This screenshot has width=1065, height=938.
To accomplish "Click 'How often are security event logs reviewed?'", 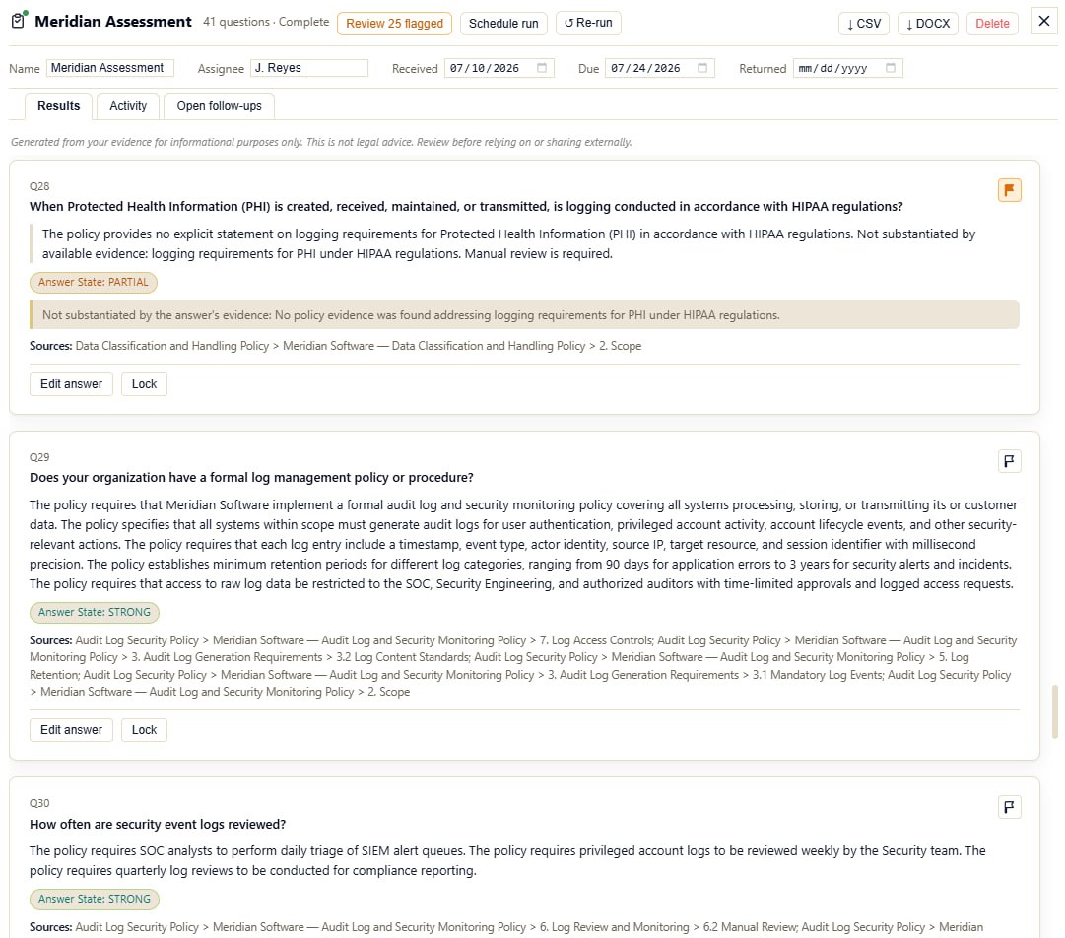I will tap(158, 824).
